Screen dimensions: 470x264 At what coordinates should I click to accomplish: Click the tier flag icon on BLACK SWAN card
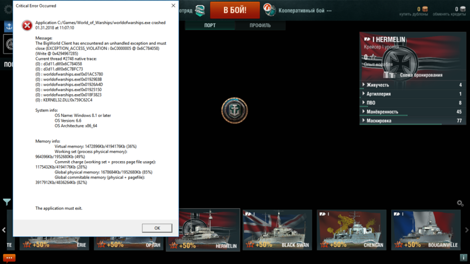coord(248,214)
